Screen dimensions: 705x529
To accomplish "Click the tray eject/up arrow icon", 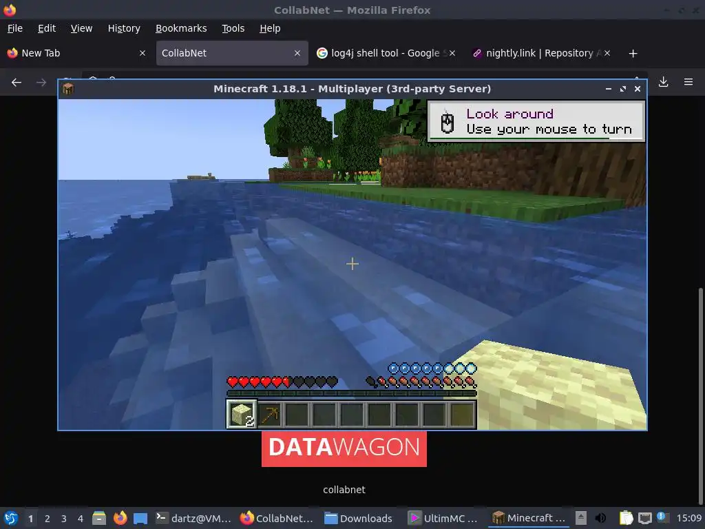I will point(581,518).
